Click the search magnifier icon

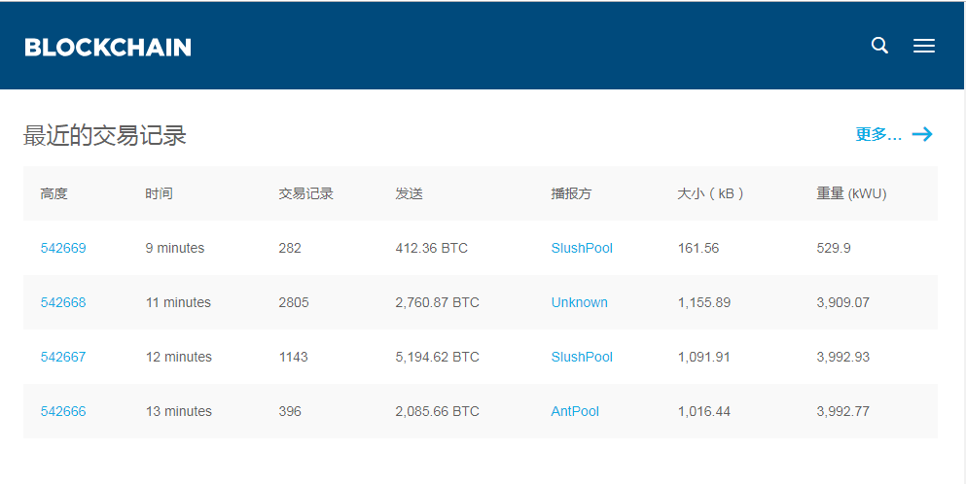coord(879,46)
